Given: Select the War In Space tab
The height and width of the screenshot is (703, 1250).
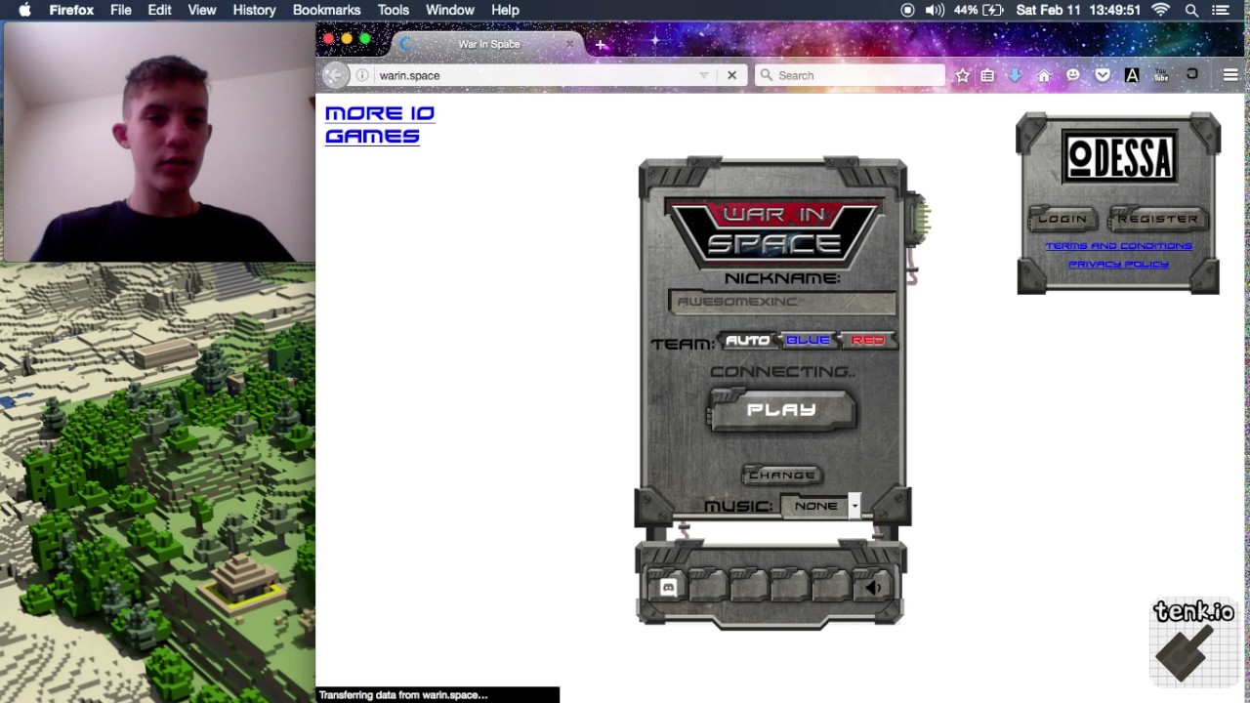Looking at the screenshot, I should pyautogui.click(x=488, y=45).
